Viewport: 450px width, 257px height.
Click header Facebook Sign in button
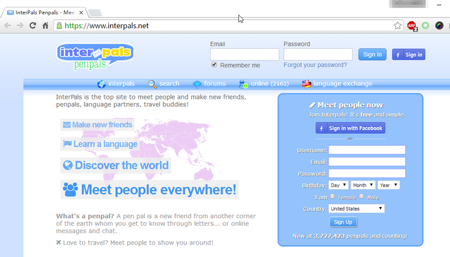[409, 54]
